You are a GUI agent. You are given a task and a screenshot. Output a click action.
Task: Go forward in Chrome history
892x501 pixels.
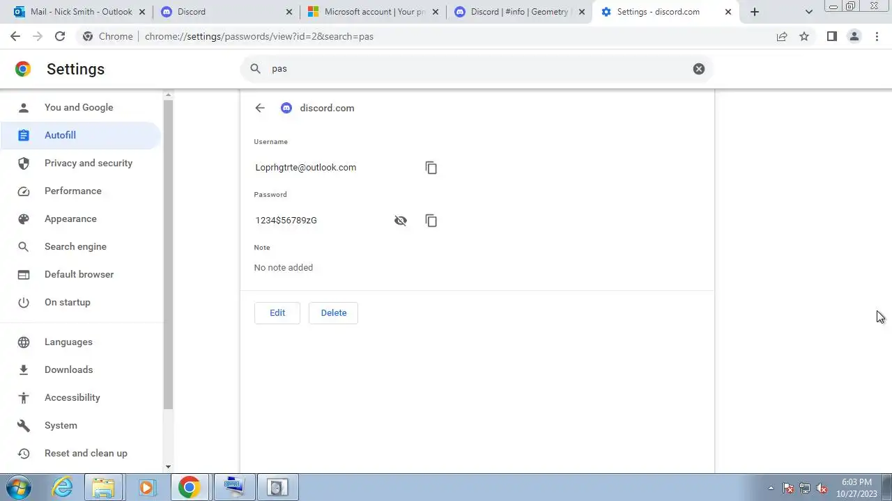[x=38, y=36]
